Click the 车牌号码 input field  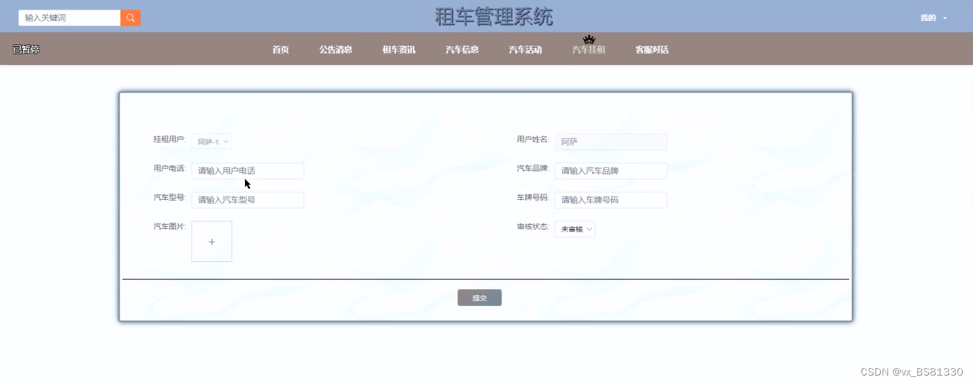pos(611,200)
